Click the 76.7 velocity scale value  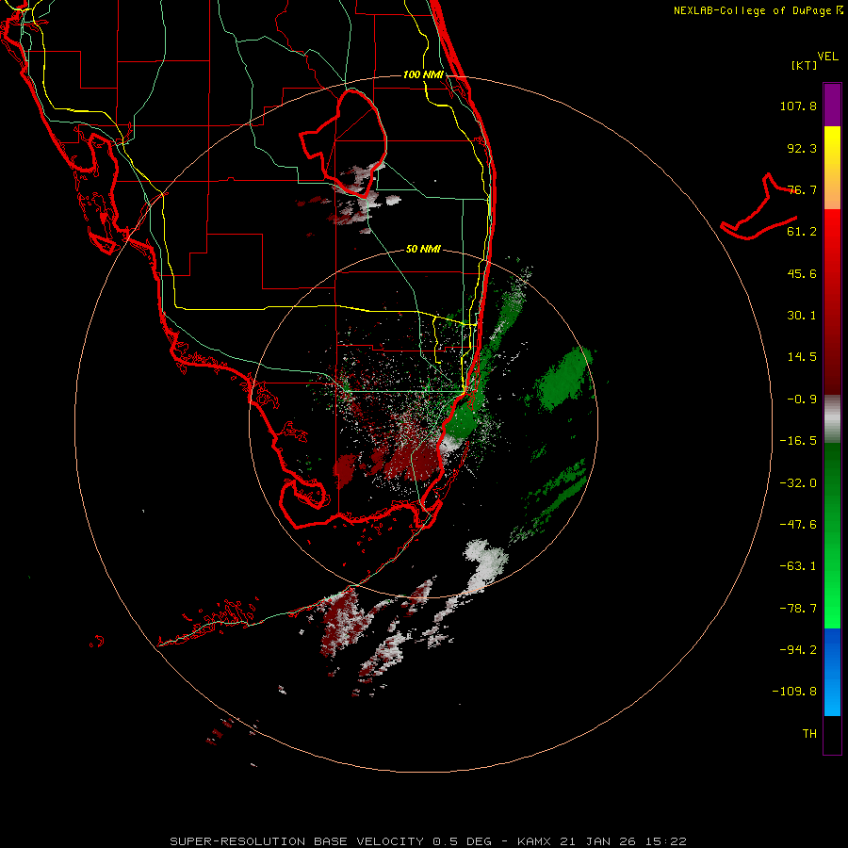802,189
